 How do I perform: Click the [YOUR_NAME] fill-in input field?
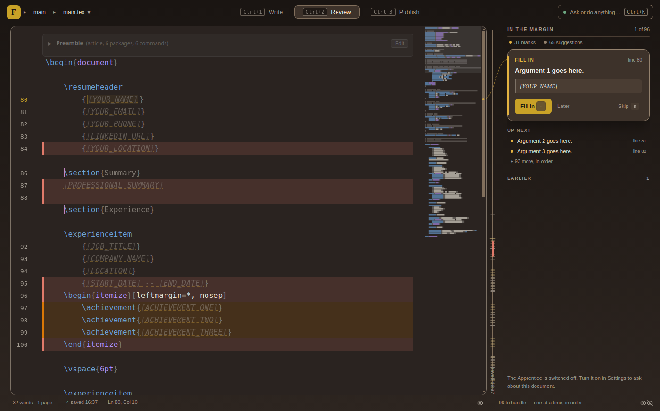tap(578, 86)
